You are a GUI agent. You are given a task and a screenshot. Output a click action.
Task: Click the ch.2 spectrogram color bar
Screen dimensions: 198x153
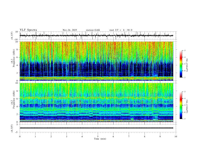point(181,105)
